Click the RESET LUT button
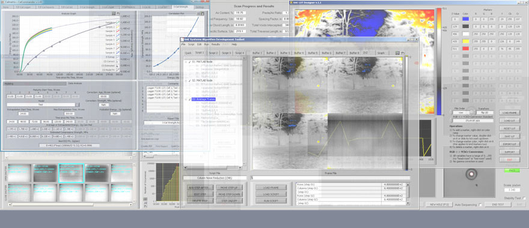 (509, 128)
